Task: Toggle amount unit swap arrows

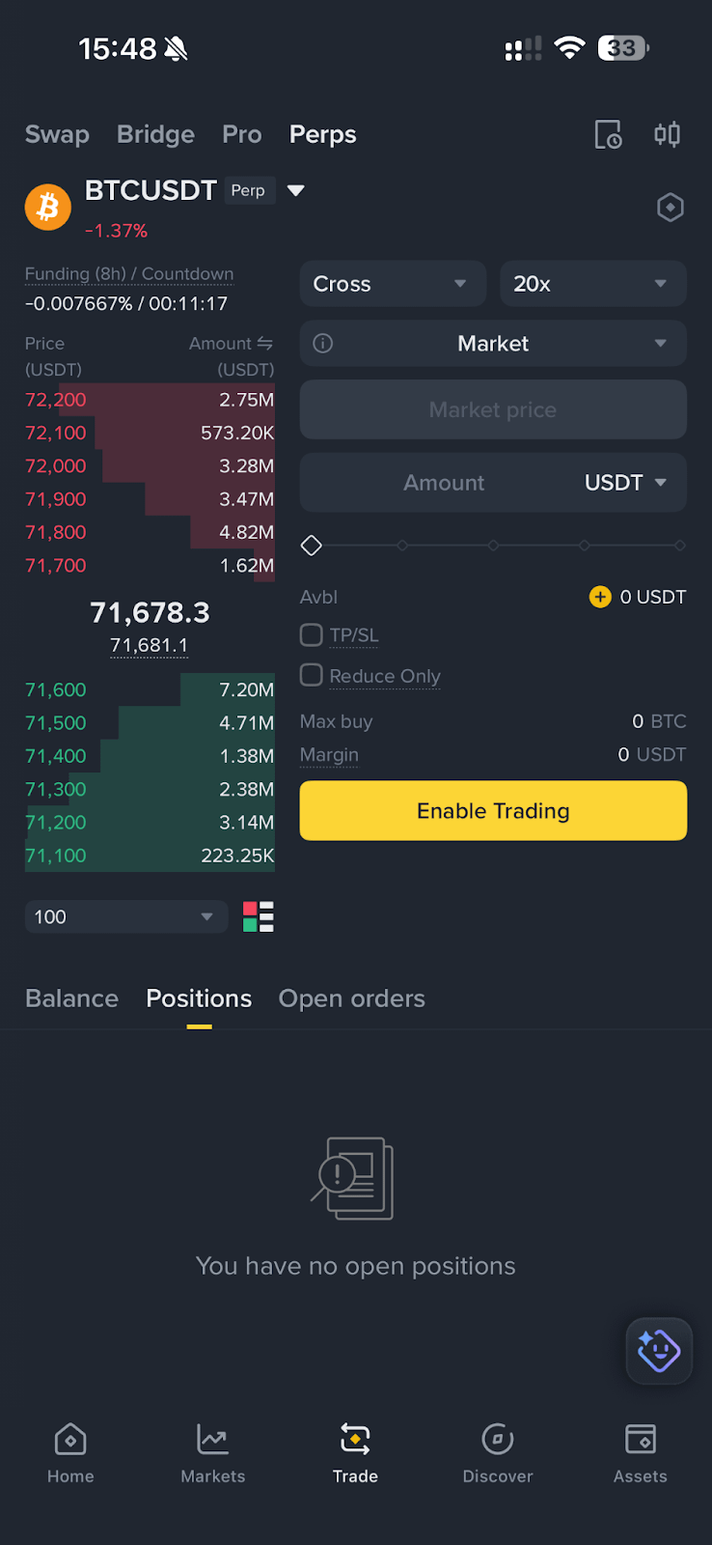Action: (x=265, y=343)
